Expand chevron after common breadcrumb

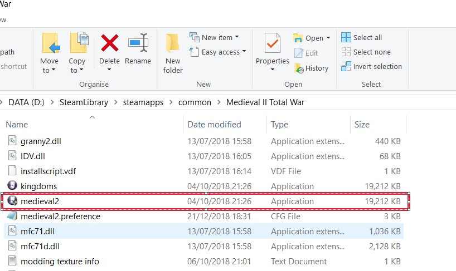[x=219, y=102]
